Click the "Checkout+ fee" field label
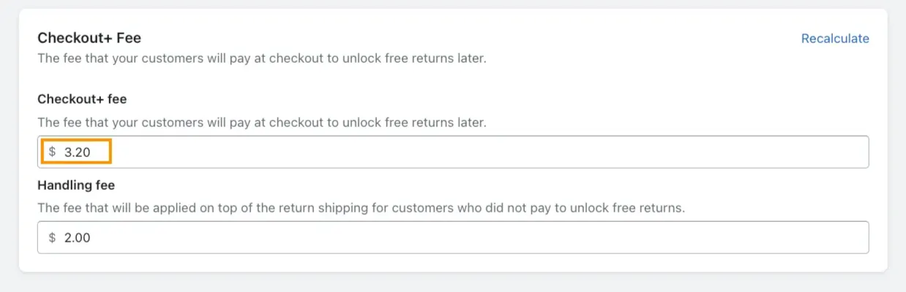Image resolution: width=906 pixels, height=292 pixels. pyautogui.click(x=82, y=99)
